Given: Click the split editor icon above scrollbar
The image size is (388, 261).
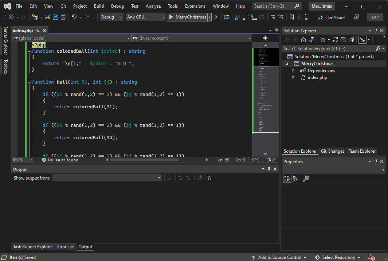Looking at the screenshot, I should coord(265,38).
